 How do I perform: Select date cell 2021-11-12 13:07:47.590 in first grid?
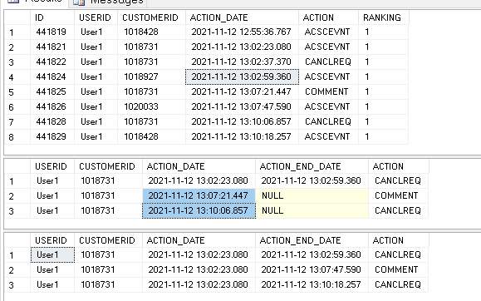coord(242,106)
